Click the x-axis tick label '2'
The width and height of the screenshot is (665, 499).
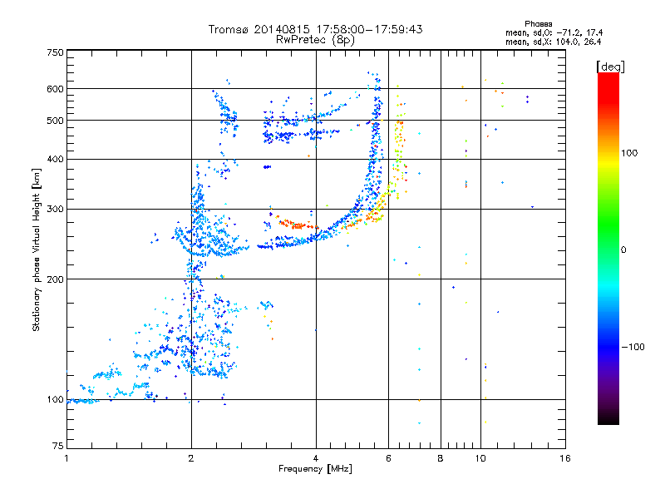[191, 458]
